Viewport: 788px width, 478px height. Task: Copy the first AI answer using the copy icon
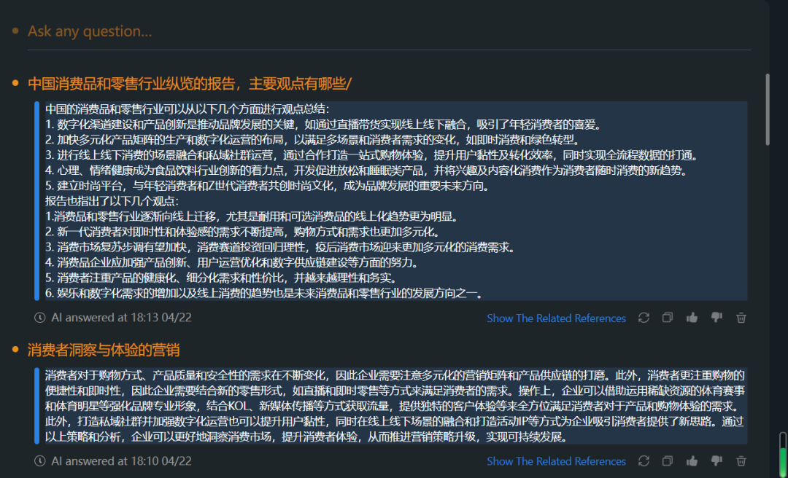click(667, 317)
